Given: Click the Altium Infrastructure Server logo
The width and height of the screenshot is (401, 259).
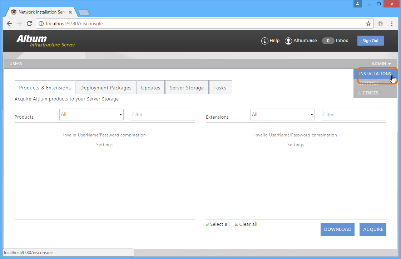Looking at the screenshot, I should pyautogui.click(x=46, y=41).
